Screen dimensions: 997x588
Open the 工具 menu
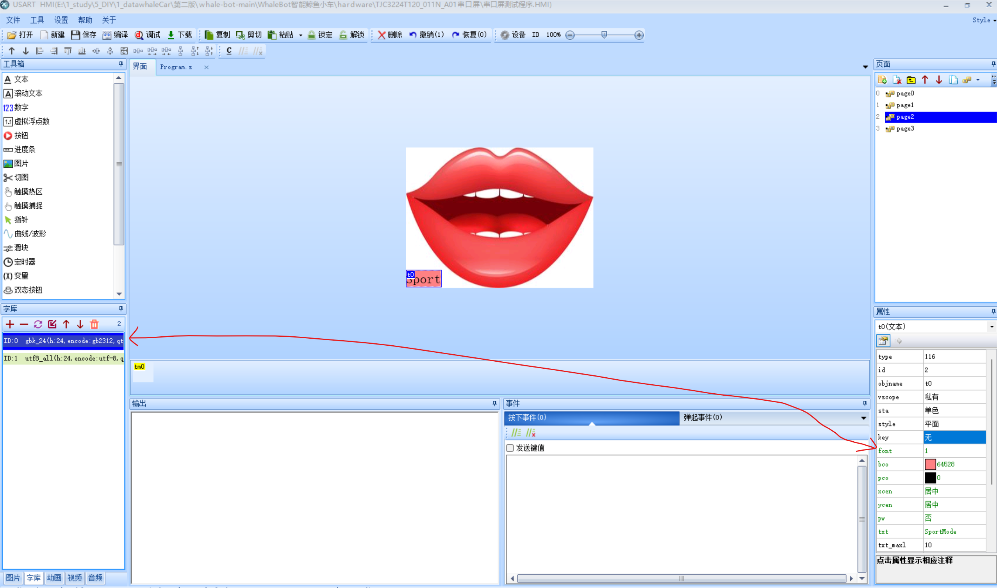click(37, 20)
